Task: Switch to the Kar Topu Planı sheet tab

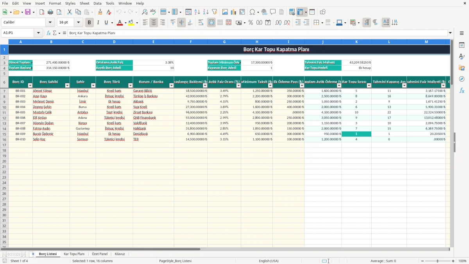Action: coord(74,254)
